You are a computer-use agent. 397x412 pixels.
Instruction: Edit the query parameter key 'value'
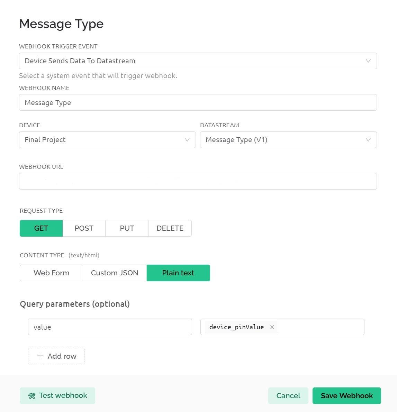click(x=110, y=327)
